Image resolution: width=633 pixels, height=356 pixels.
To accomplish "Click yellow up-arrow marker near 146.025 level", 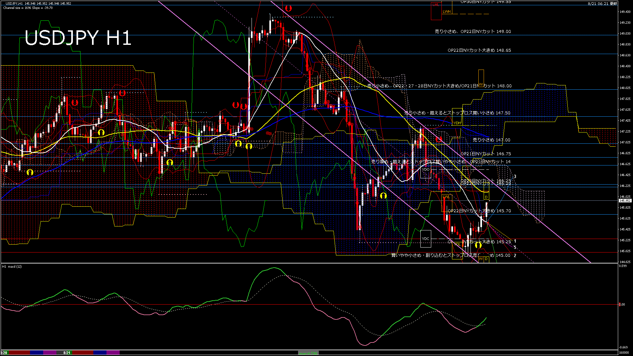I will 383,195.
